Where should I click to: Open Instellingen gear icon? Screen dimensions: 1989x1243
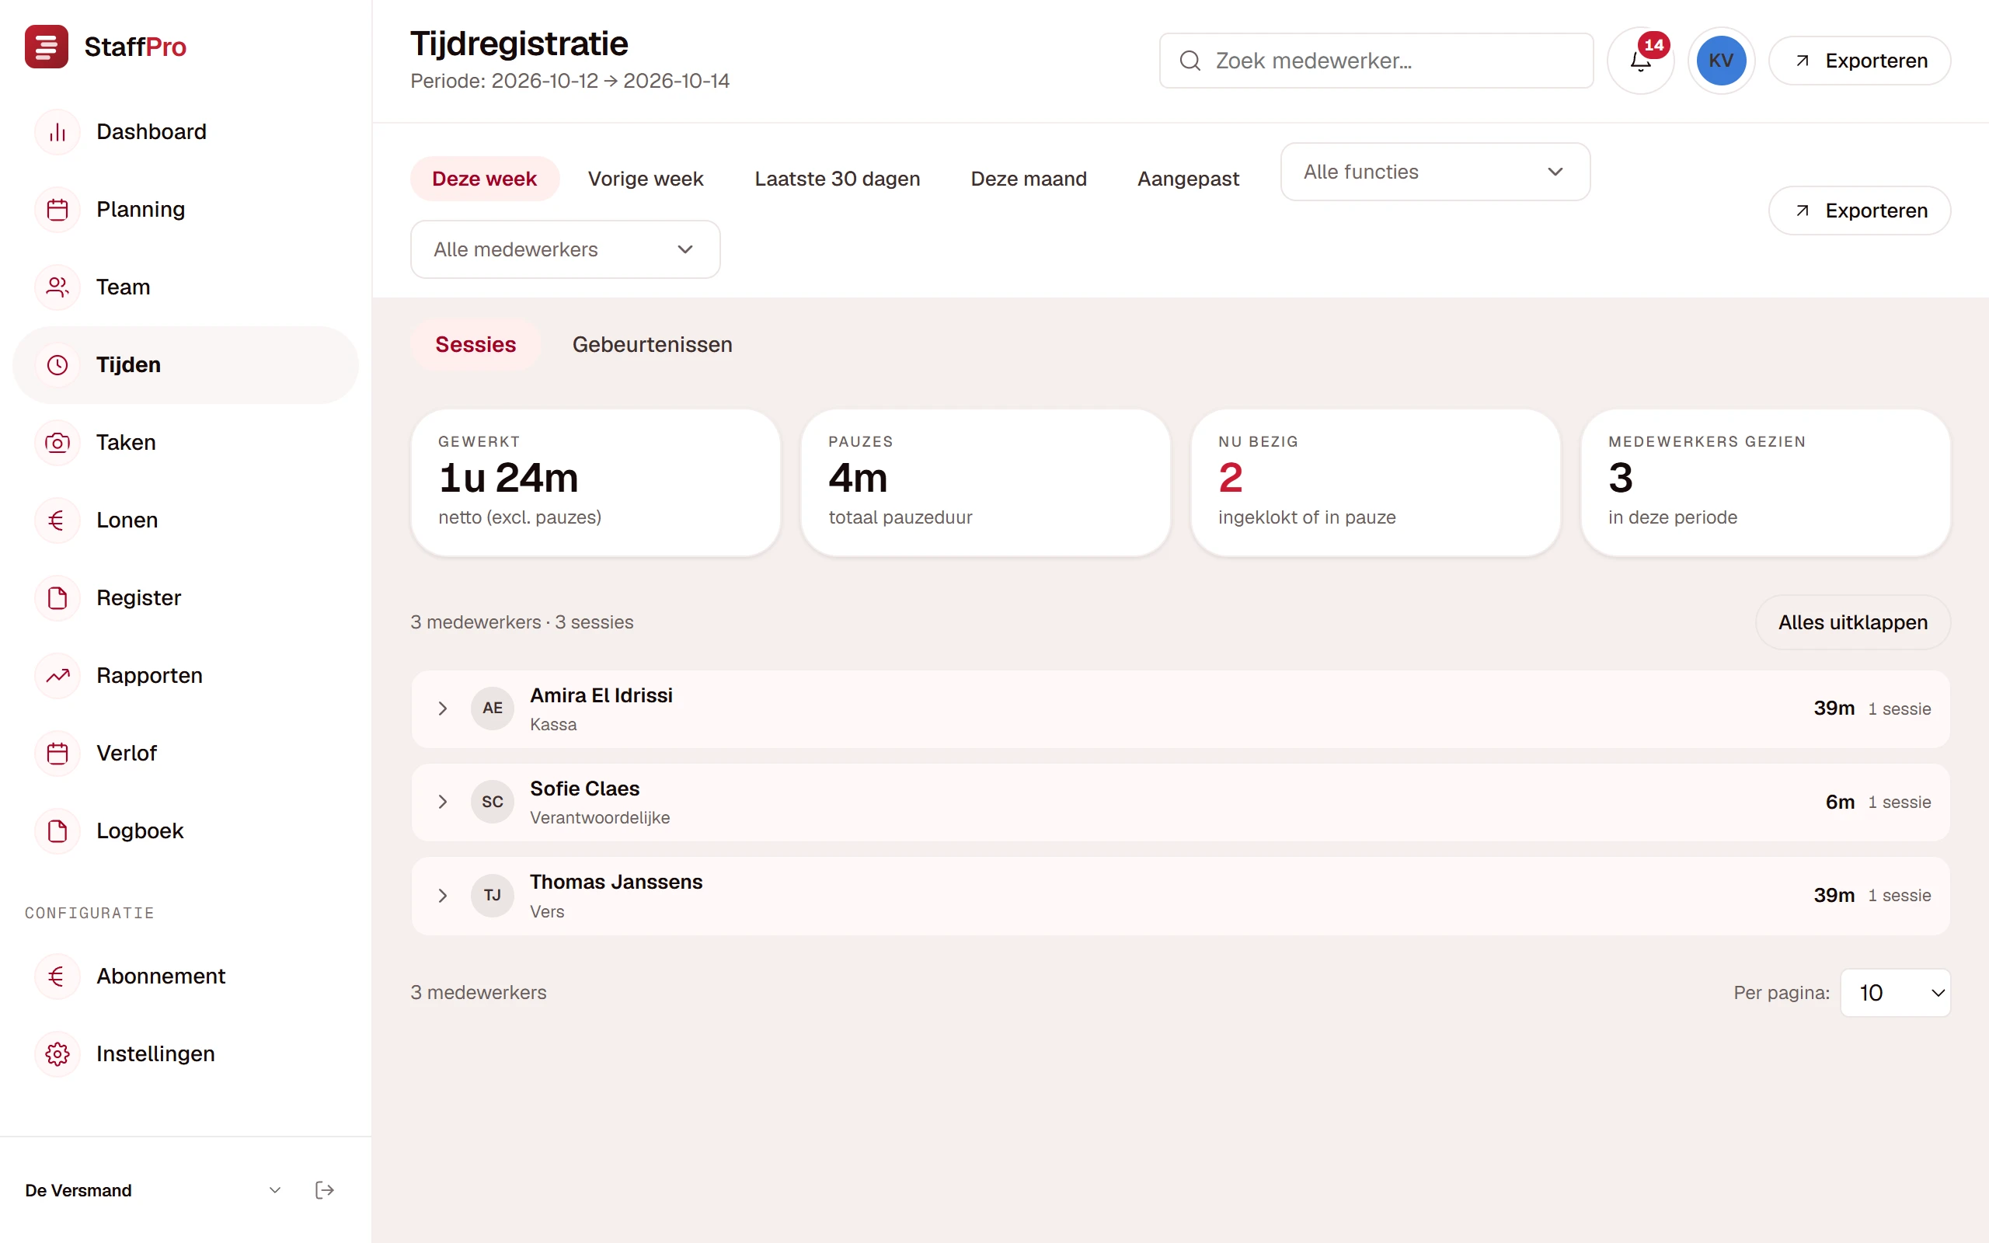[x=57, y=1054]
